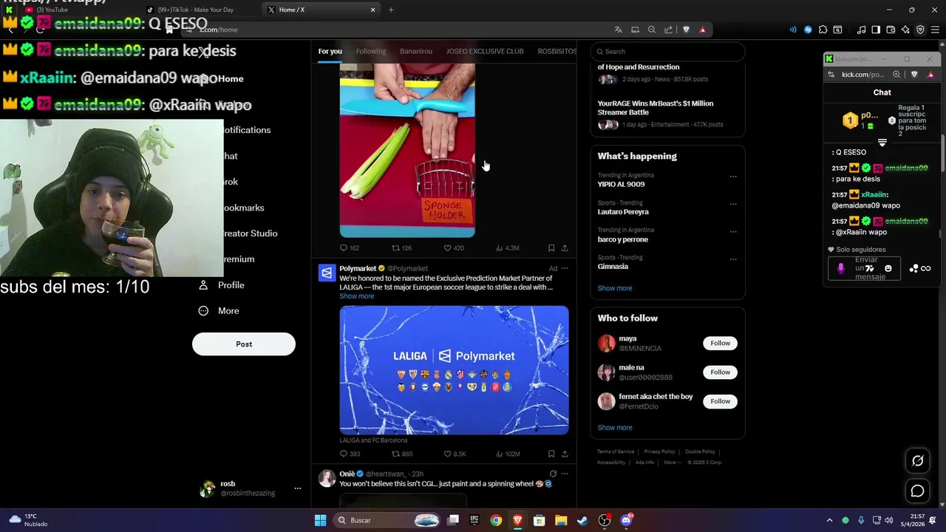Switch to the For you tab
The width and height of the screenshot is (946, 532).
click(x=330, y=51)
